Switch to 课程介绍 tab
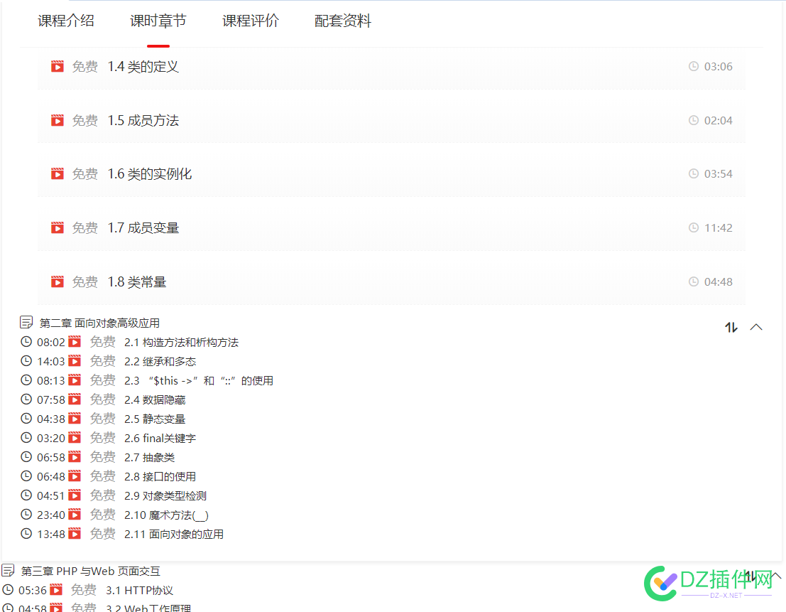The height and width of the screenshot is (612, 786). (66, 21)
